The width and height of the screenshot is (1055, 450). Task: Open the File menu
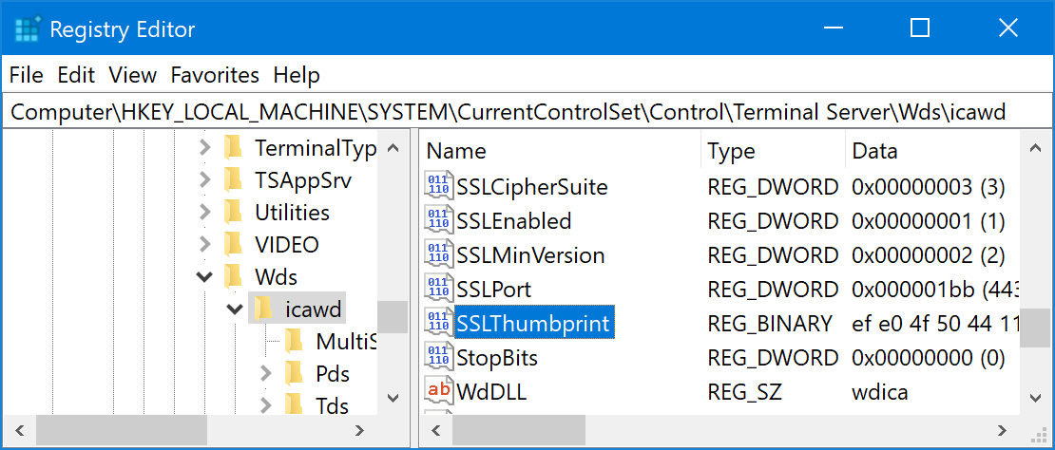(x=27, y=75)
